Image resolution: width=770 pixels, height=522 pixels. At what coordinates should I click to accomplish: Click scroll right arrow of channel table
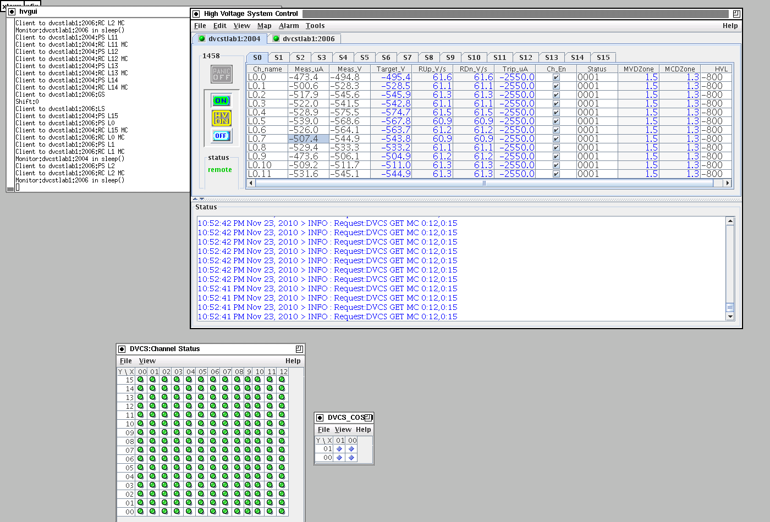tap(727, 183)
